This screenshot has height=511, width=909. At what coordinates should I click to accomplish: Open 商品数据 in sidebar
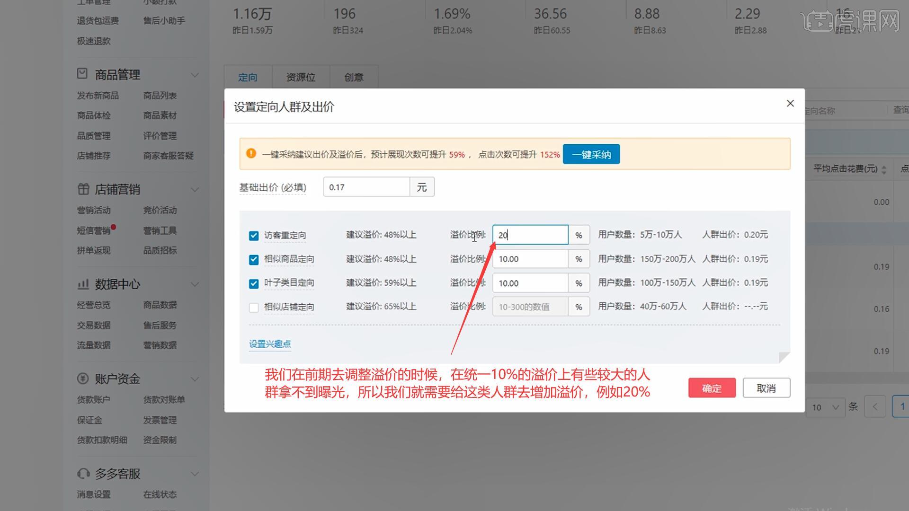tap(160, 305)
